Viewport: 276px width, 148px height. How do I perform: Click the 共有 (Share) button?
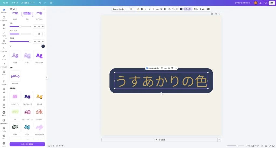click(272, 3)
